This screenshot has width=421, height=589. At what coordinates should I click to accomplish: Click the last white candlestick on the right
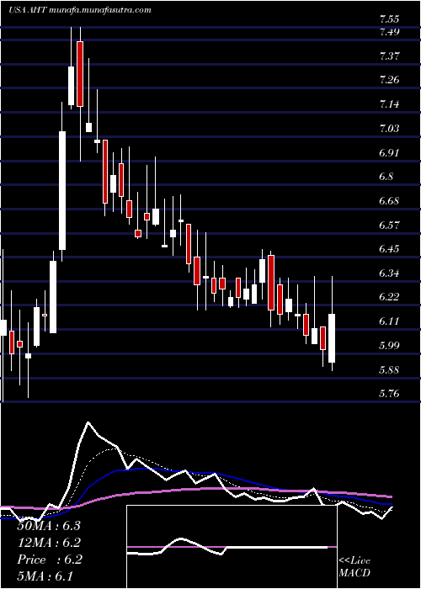pos(332,338)
